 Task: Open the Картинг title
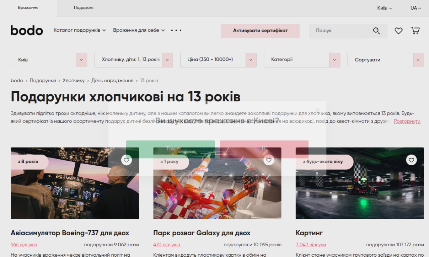pos(309,233)
